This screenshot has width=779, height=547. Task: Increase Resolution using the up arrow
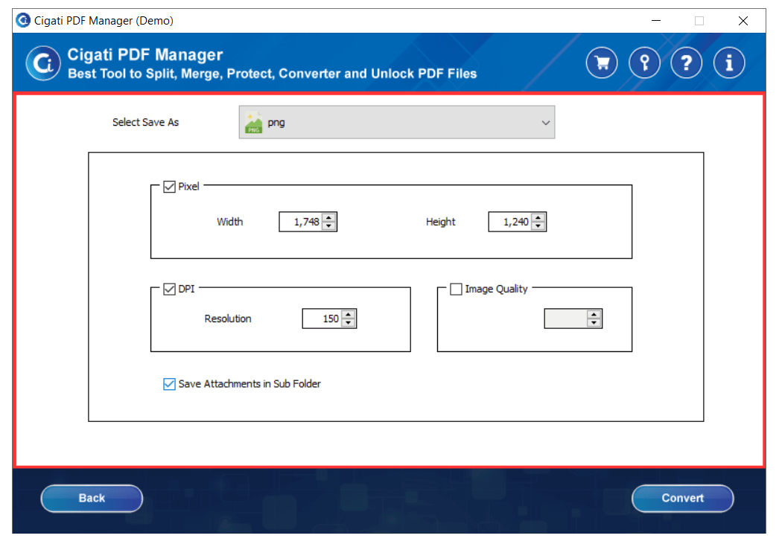[349, 314]
